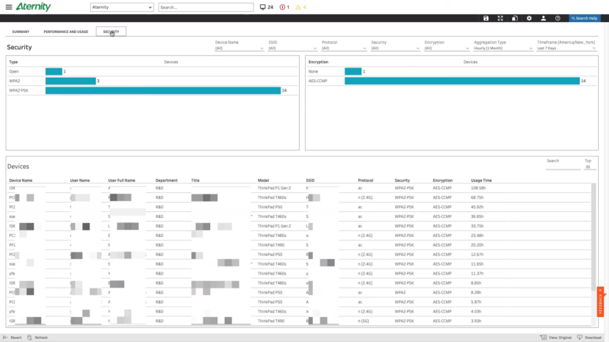Image resolution: width=609 pixels, height=342 pixels.
Task: Expand the Aggregation Type dropdown
Action: (x=503, y=48)
